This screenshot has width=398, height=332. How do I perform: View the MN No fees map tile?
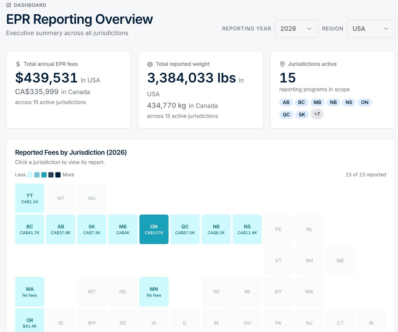click(x=154, y=292)
